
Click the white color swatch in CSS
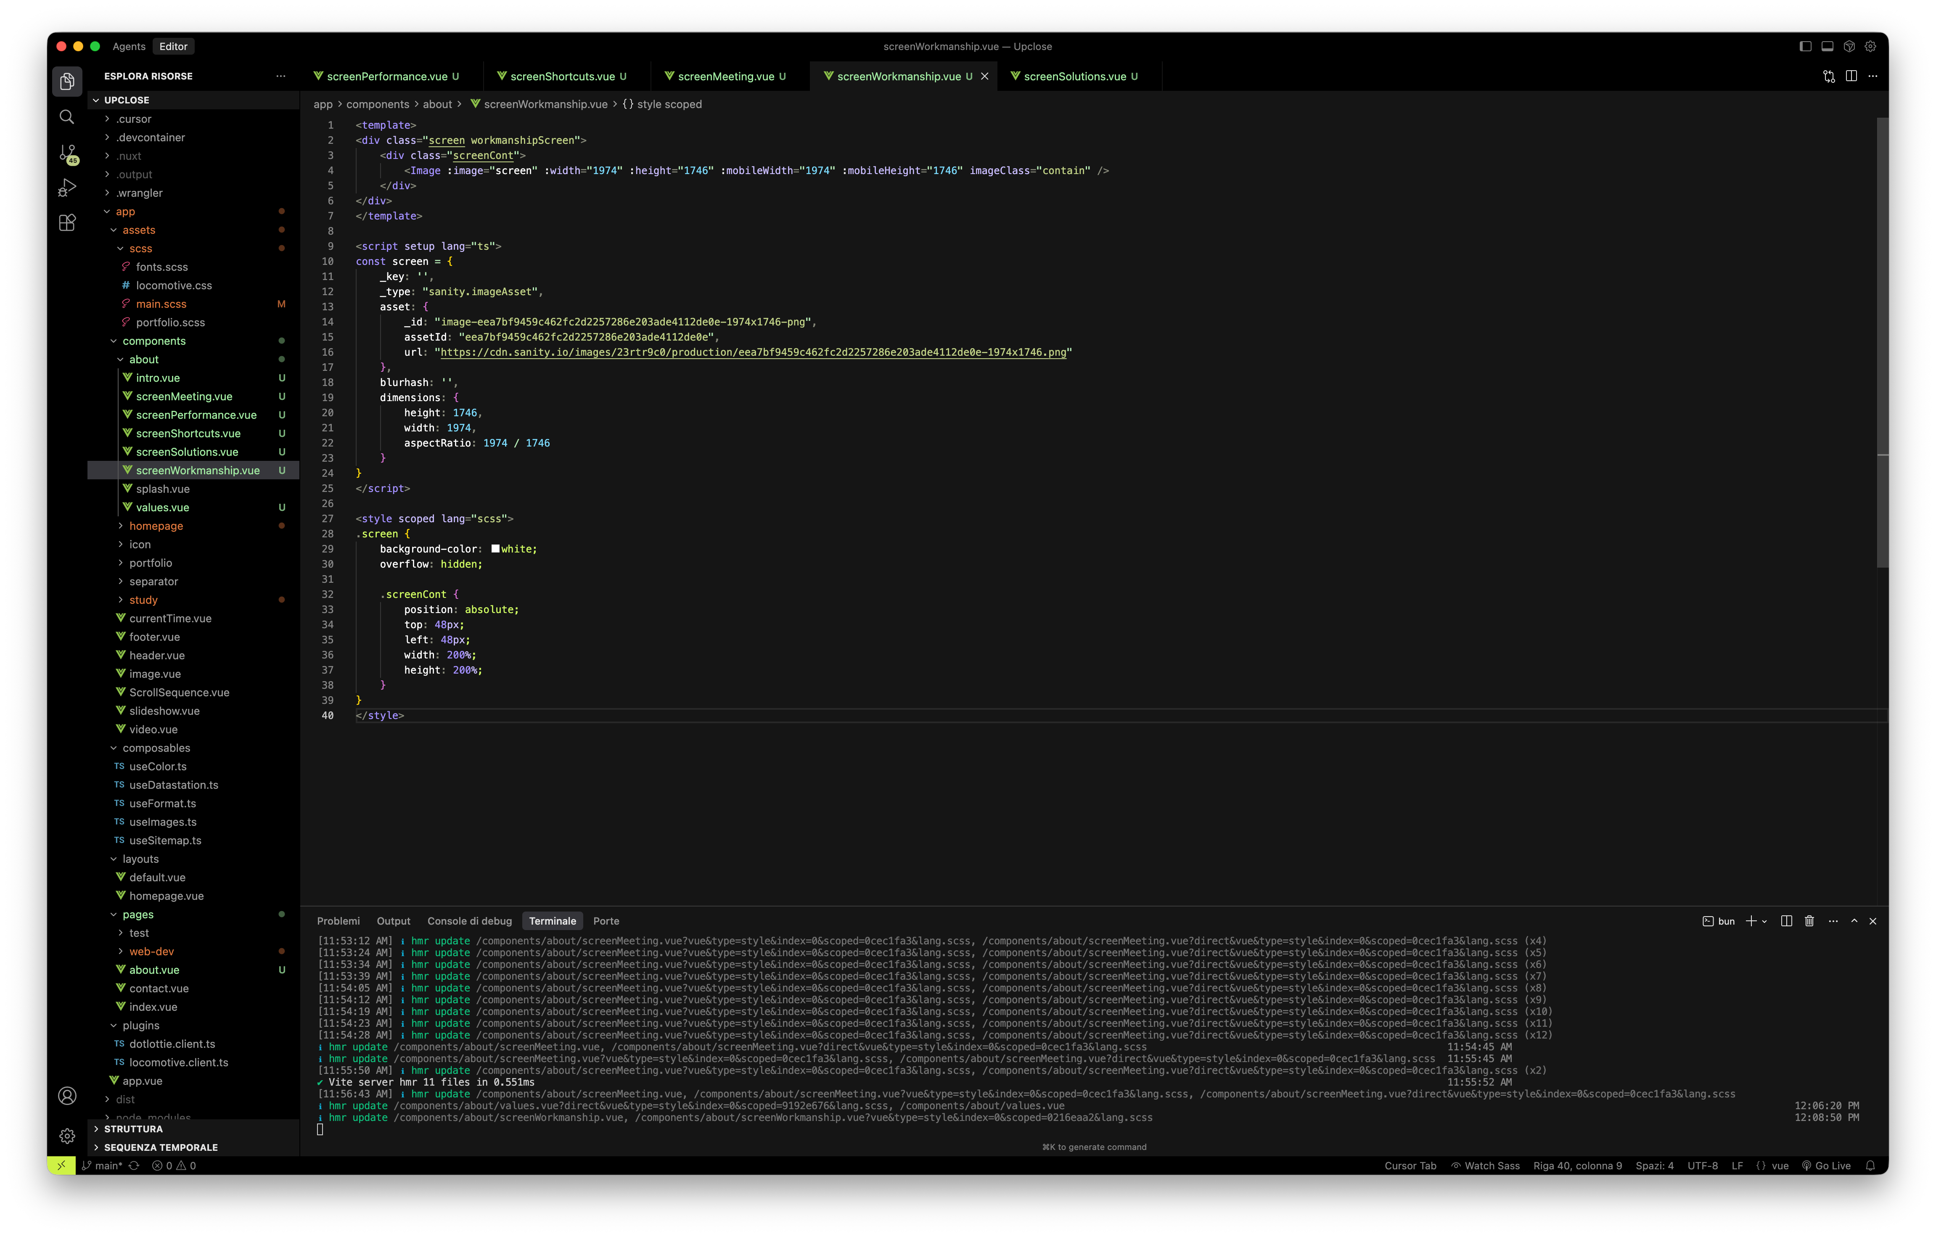(x=495, y=549)
